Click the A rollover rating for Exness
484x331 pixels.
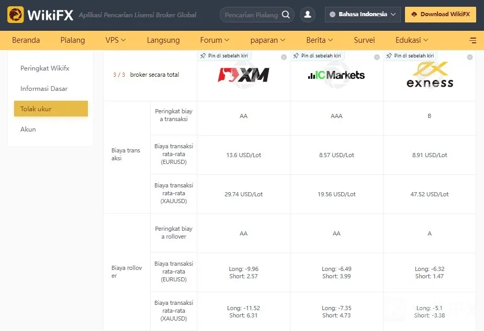(430, 233)
